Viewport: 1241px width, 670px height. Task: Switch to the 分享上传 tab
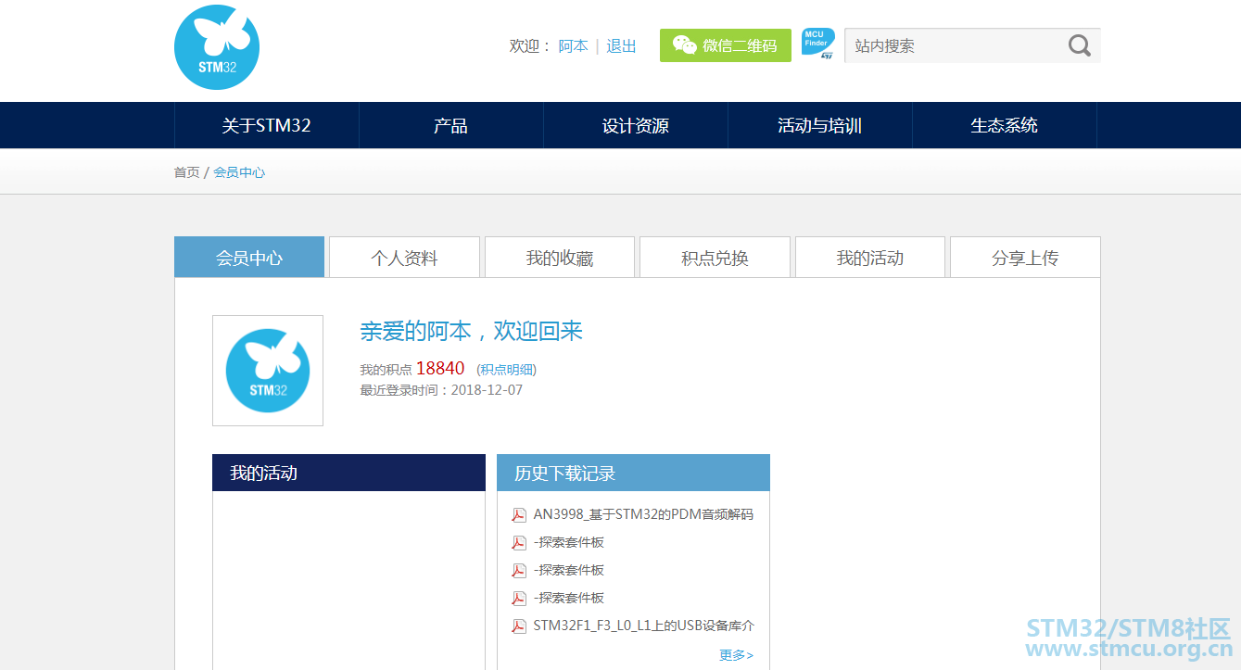(1025, 258)
